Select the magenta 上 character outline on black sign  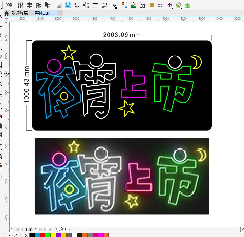click(x=134, y=84)
